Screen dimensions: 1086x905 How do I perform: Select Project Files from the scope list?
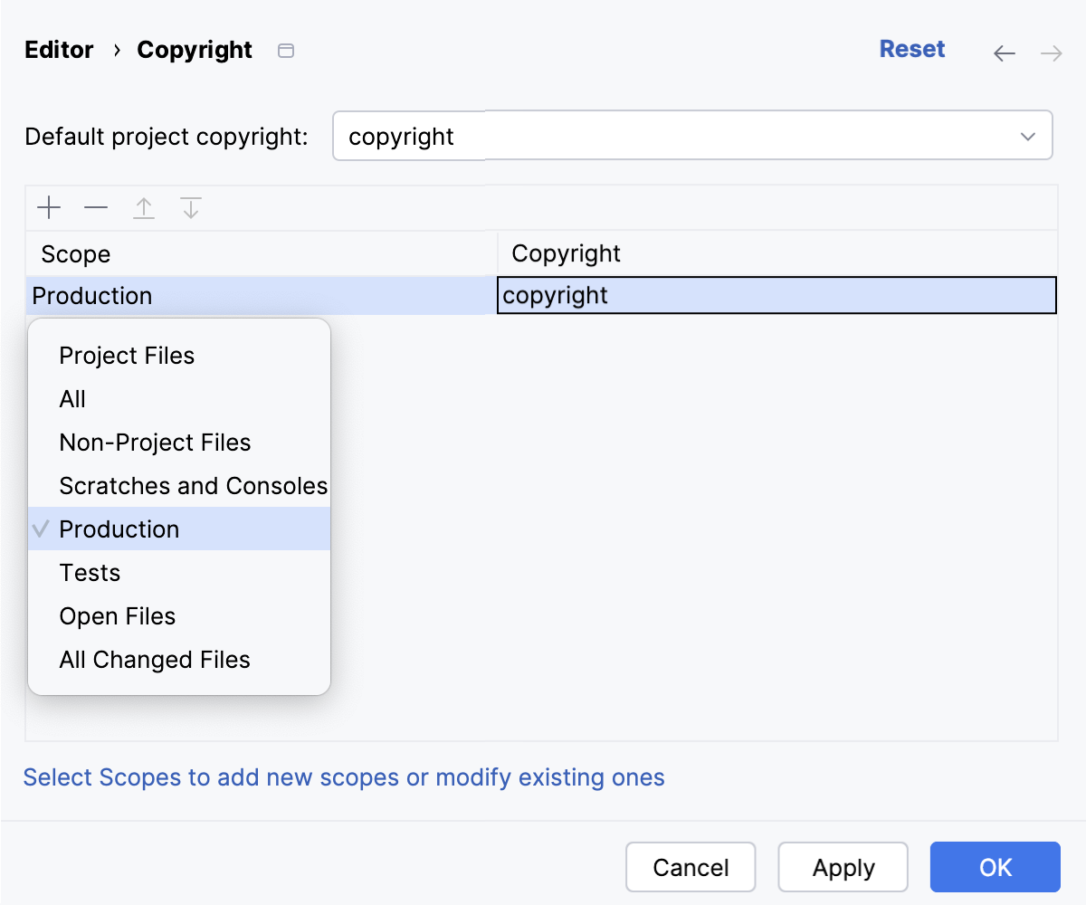tap(127, 356)
